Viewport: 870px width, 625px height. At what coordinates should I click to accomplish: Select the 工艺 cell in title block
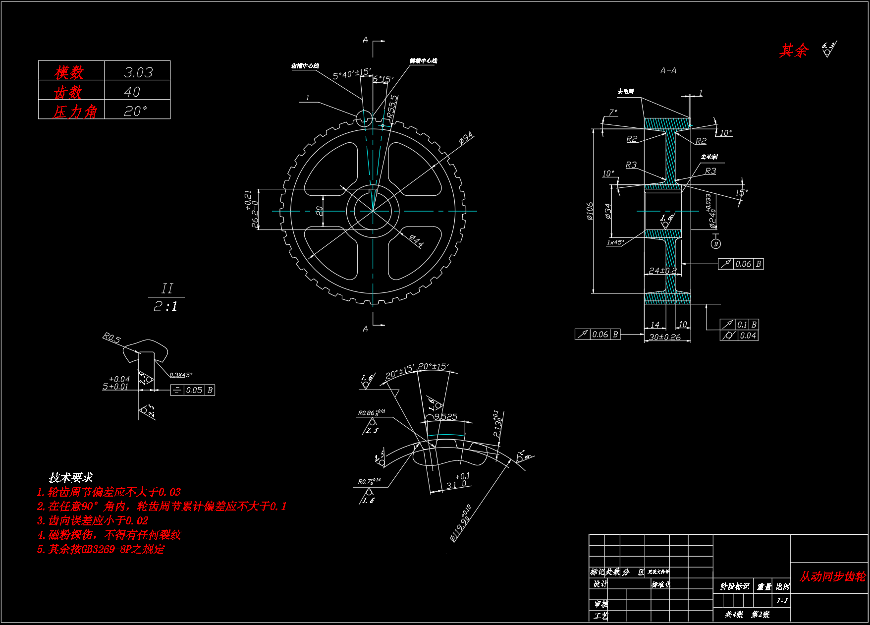601,616
